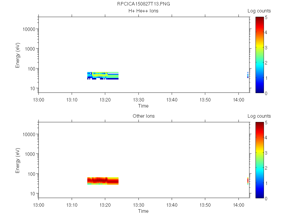Click the 13:10 tick label on upper plot
Image resolution: width=296 pixels, height=222 pixels.
[x=72, y=100]
